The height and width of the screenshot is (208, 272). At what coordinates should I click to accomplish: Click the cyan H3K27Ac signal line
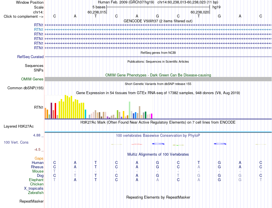[x=158, y=132]
